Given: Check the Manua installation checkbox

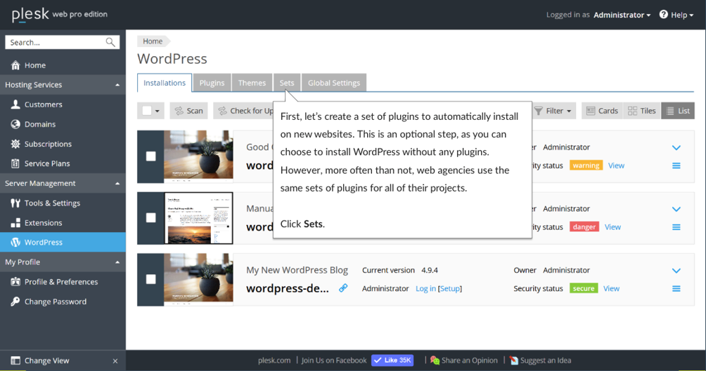Looking at the screenshot, I should coord(151,218).
